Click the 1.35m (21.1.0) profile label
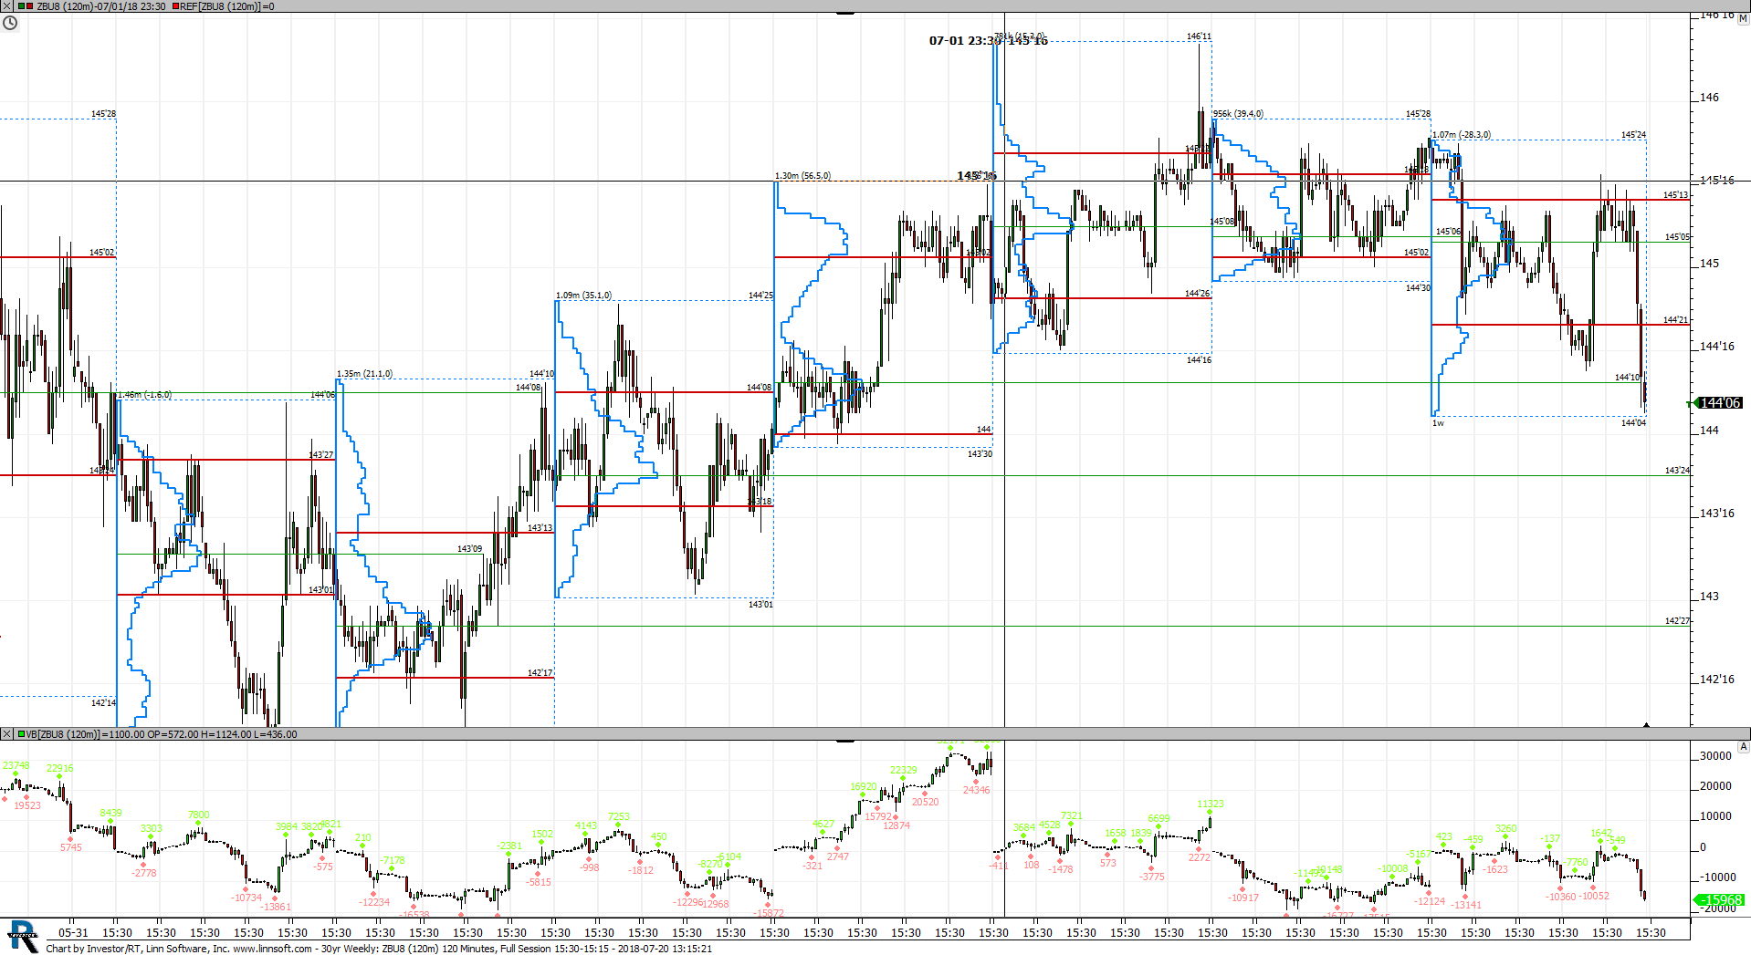 tap(364, 374)
